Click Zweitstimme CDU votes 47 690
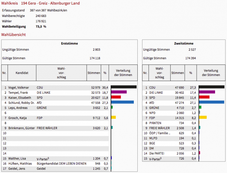 click(179, 88)
